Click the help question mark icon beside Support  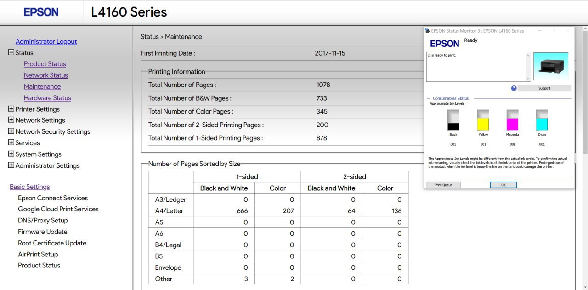(x=514, y=88)
